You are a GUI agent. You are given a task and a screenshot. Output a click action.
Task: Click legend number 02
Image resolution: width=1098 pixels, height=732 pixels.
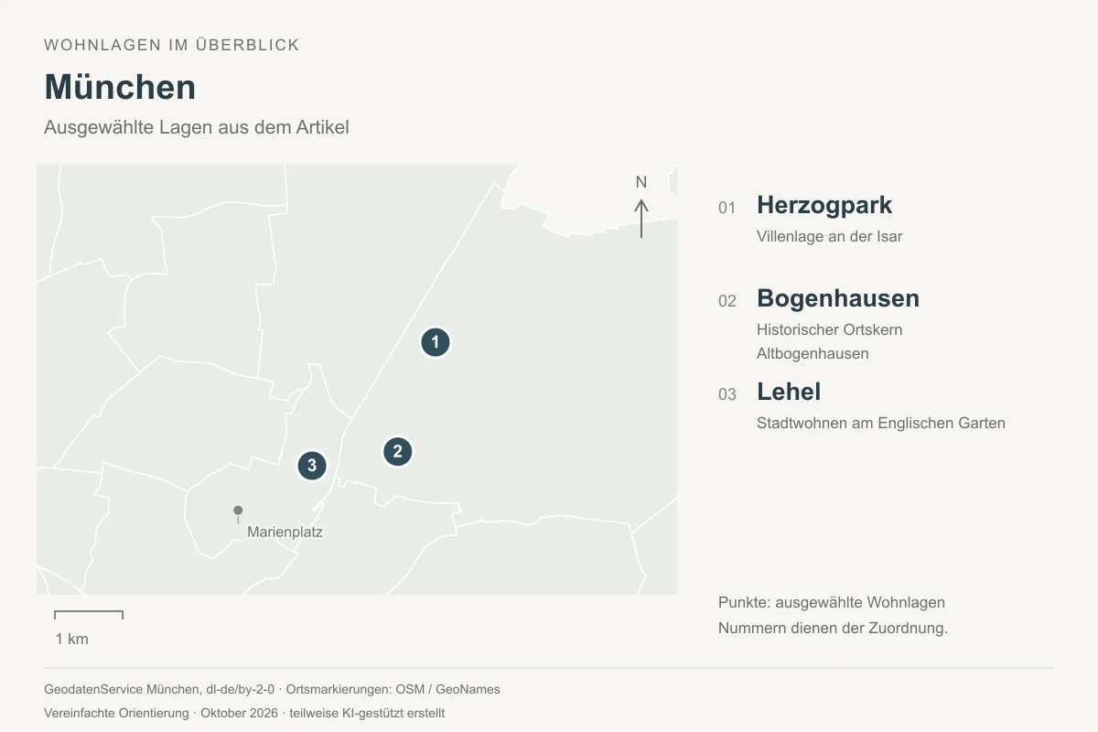click(x=727, y=301)
